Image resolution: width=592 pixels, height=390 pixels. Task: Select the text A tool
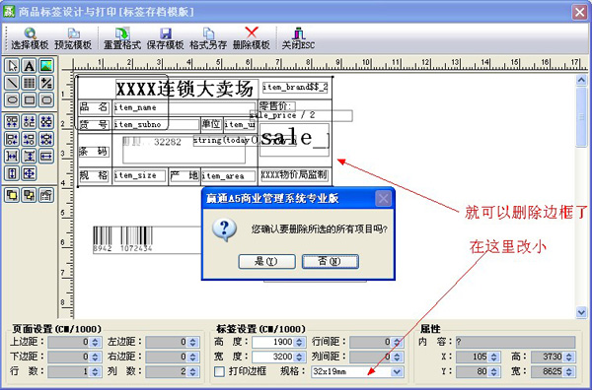click(29, 66)
